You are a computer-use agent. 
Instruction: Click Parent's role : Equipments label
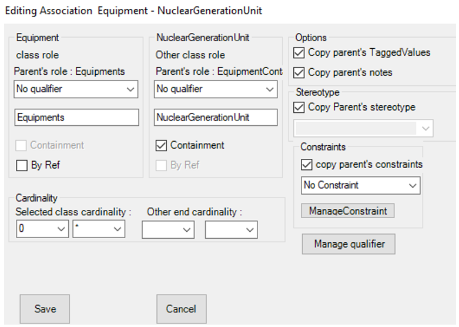(69, 72)
